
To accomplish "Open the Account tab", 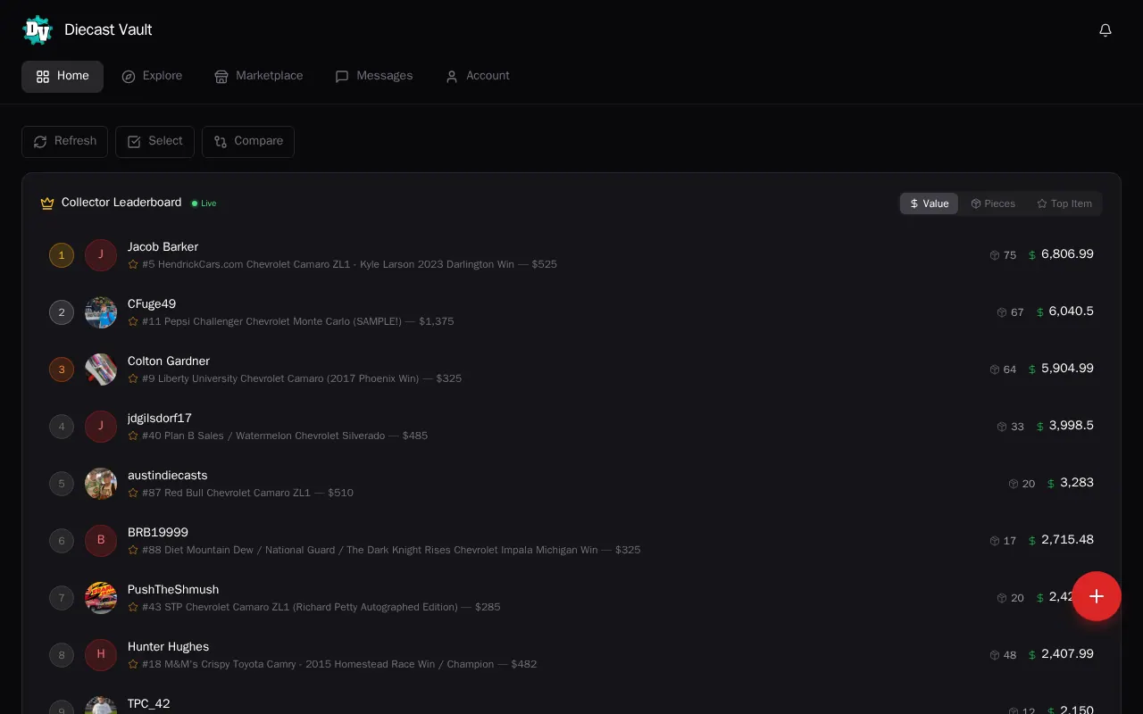I will point(478,77).
